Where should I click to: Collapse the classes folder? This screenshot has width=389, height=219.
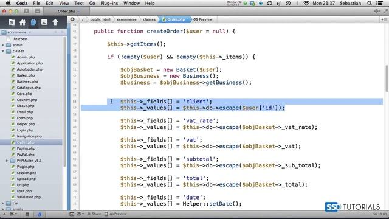coord(3,51)
